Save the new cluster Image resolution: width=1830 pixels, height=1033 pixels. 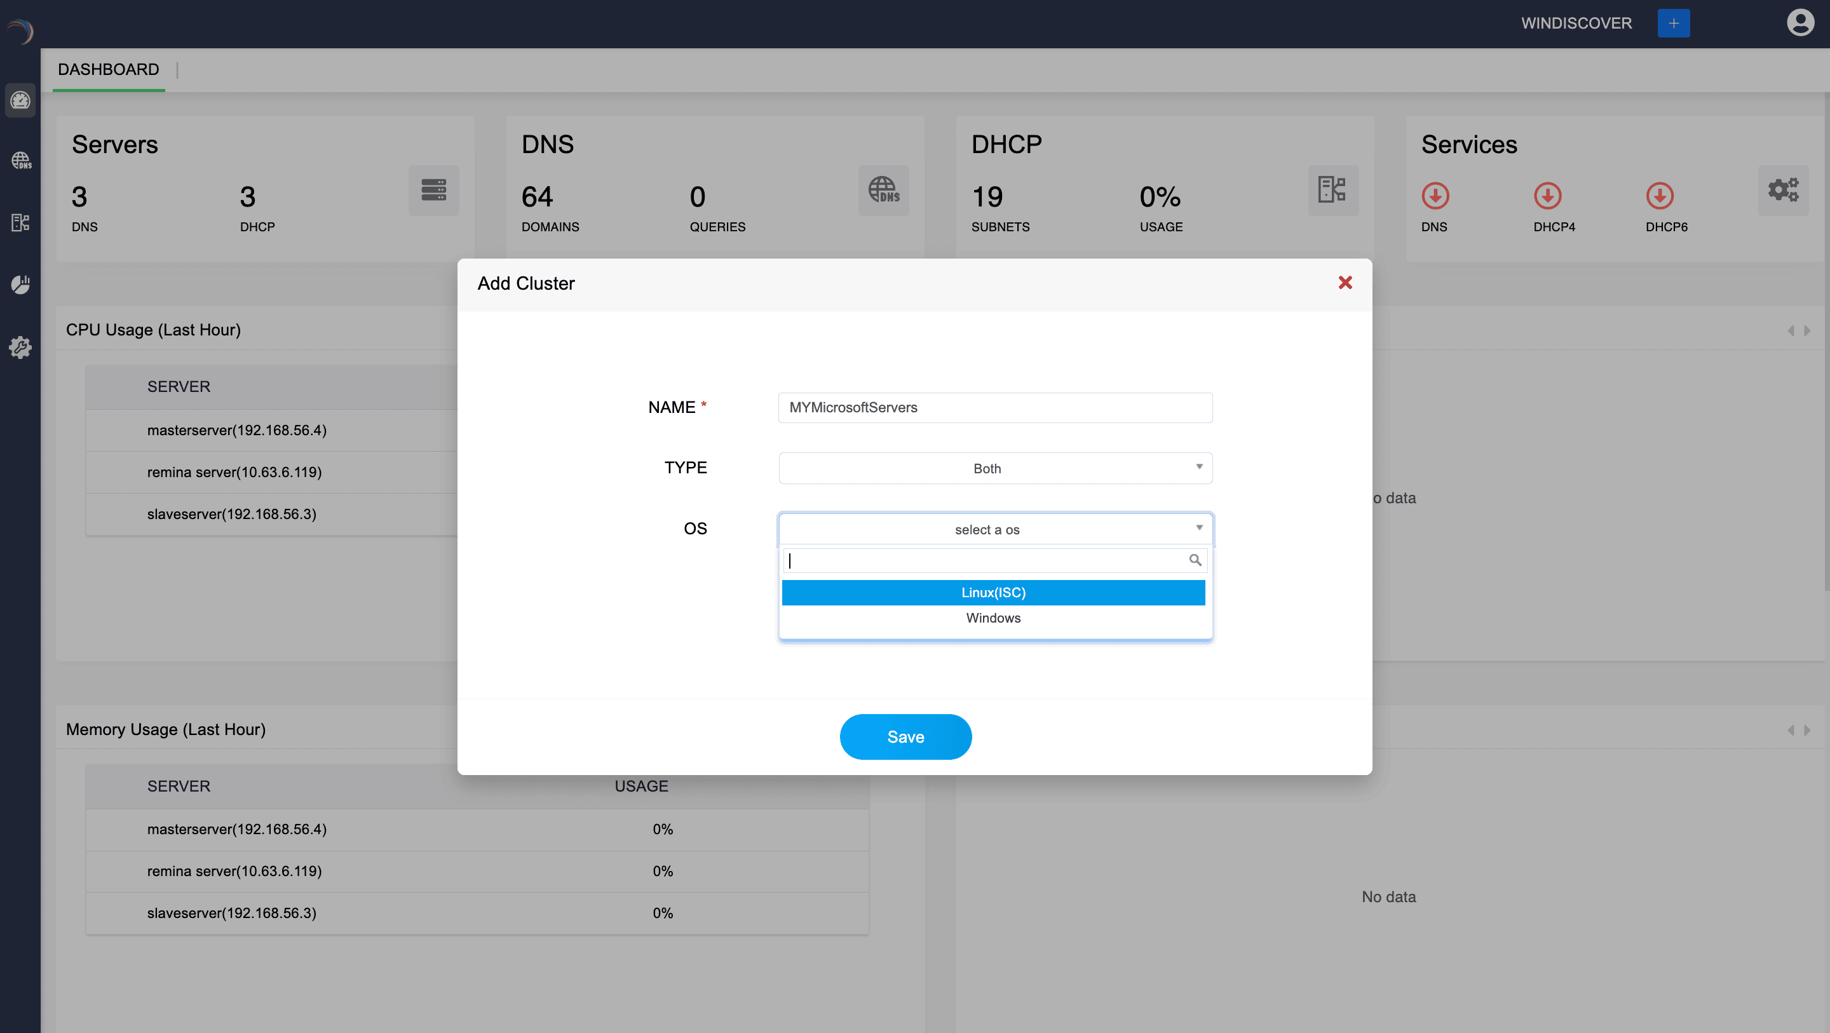(x=905, y=737)
